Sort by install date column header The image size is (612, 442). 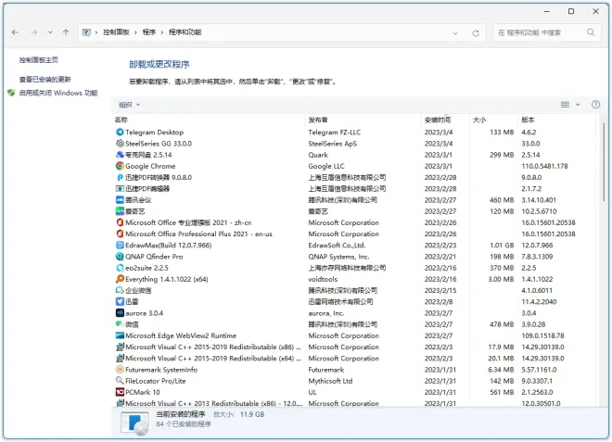pos(438,120)
